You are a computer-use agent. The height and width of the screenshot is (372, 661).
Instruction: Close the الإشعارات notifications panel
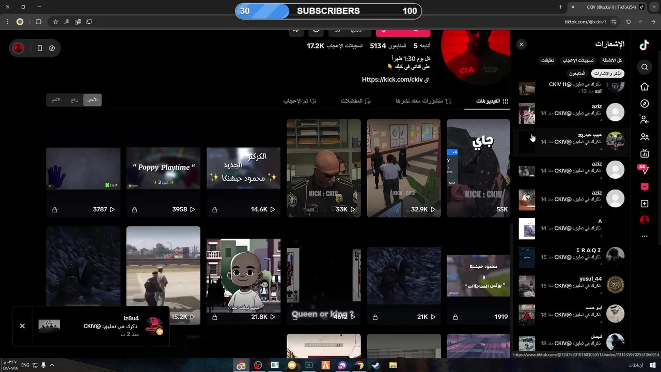(522, 44)
